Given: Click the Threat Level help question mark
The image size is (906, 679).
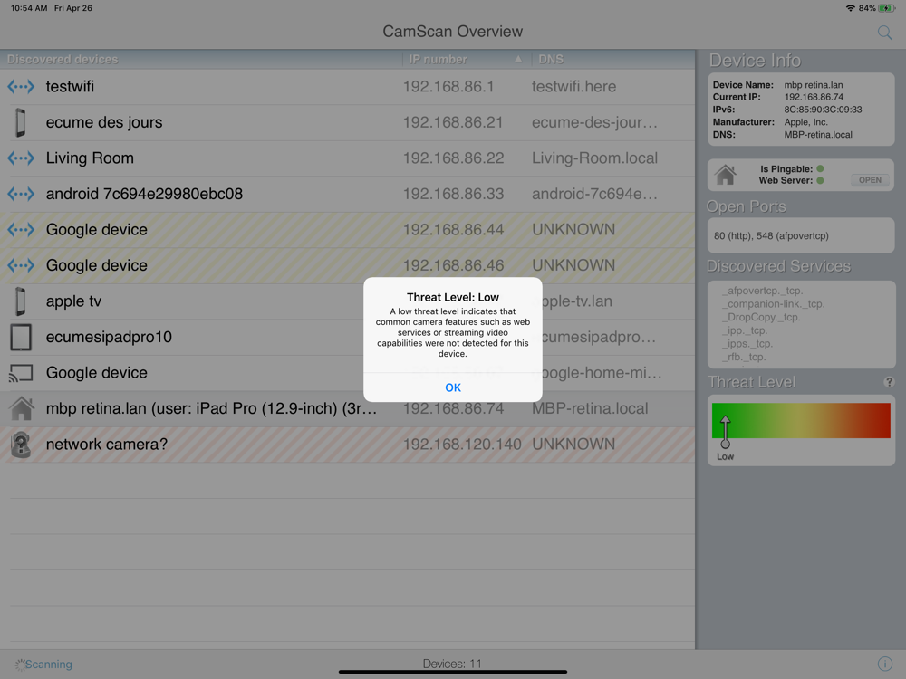Looking at the screenshot, I should click(889, 382).
